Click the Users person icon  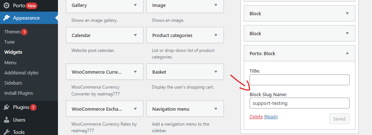pos(7,120)
